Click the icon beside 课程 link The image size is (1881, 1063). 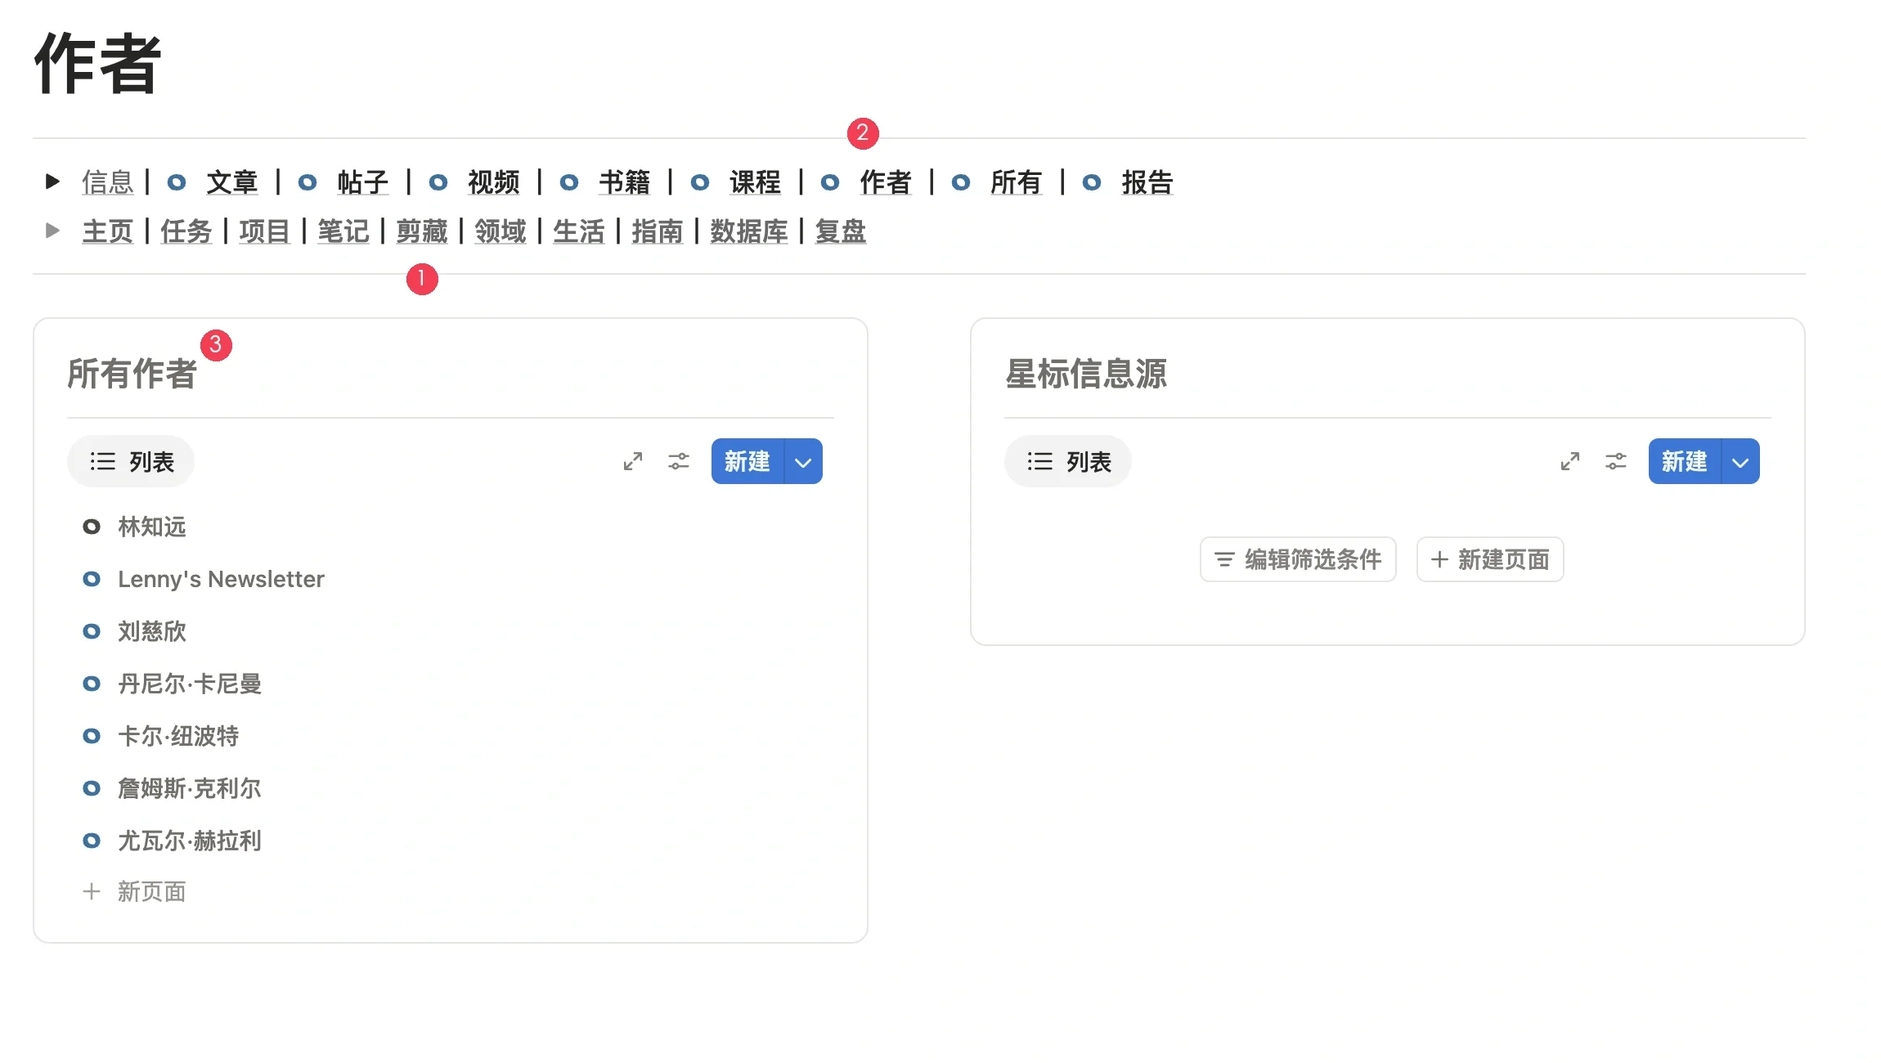700,182
